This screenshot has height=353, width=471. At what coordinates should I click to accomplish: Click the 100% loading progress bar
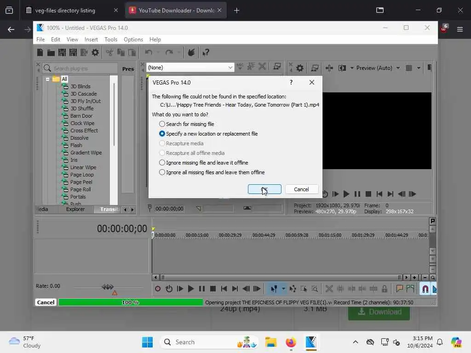(131, 302)
